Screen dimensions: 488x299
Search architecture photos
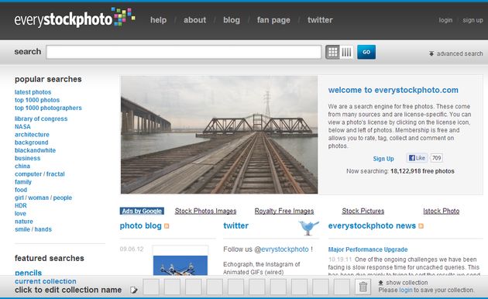pyautogui.click(x=32, y=135)
